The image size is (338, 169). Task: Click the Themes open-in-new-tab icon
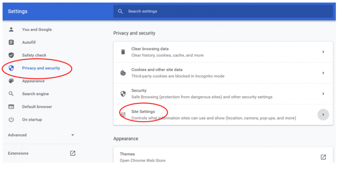(x=323, y=157)
